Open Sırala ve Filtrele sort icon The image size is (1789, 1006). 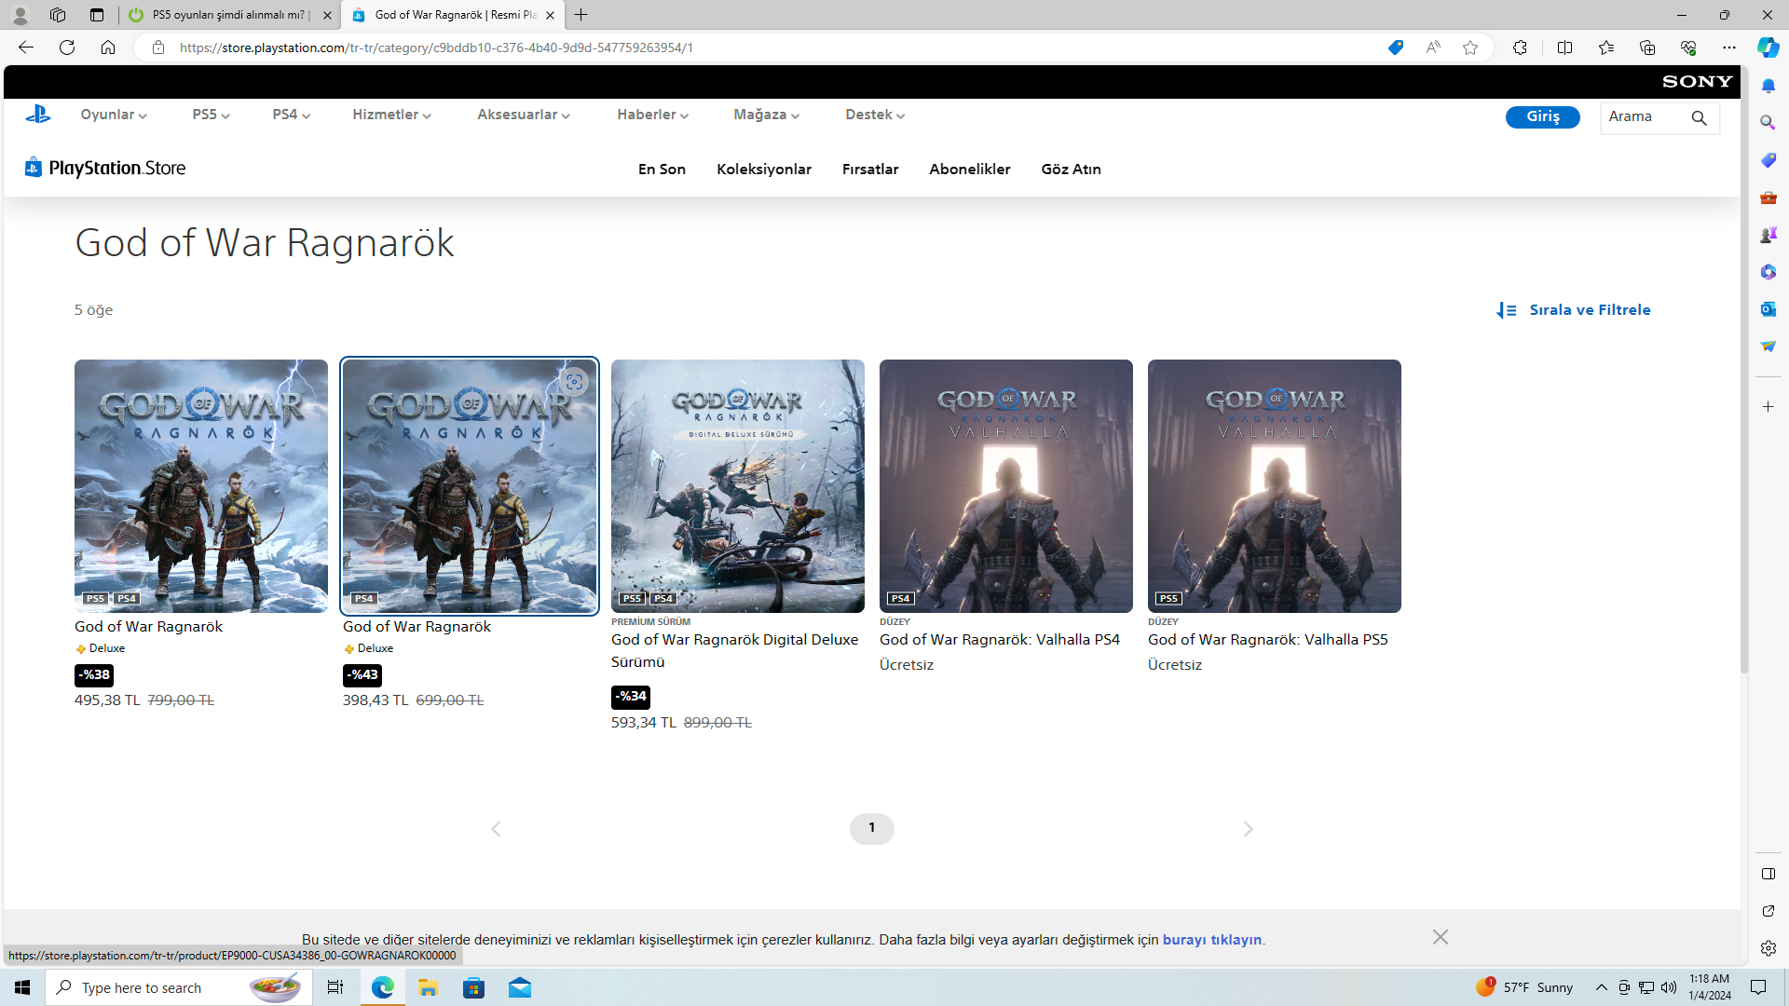1506,310
